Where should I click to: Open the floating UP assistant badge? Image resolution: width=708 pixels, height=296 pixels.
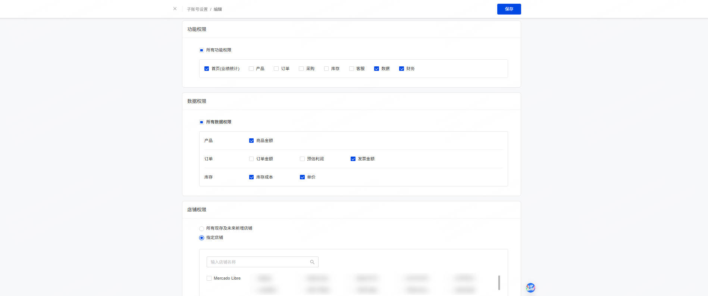[530, 287]
